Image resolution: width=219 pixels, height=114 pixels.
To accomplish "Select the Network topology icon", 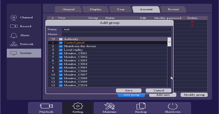I will pyautogui.click(x=14, y=44).
